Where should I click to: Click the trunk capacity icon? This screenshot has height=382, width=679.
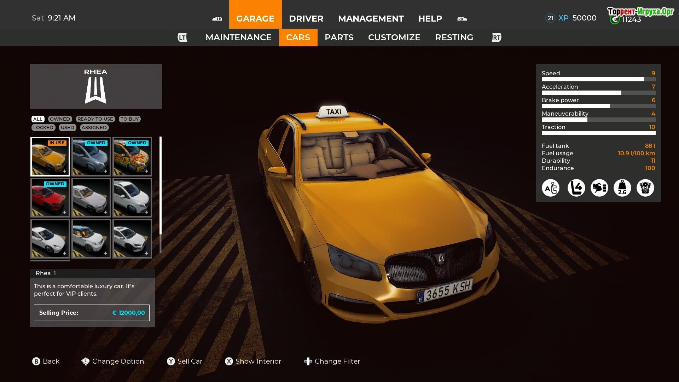[599, 188]
